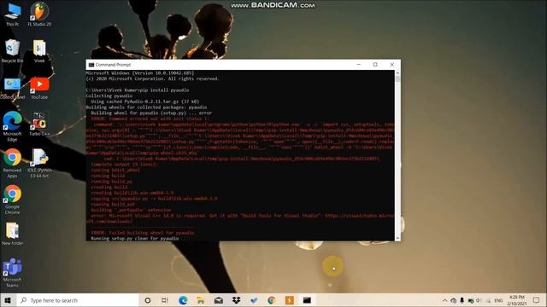Screen dimensions: 547x307
Task: Select Command Prompt taskbar button
Action: 307,300
